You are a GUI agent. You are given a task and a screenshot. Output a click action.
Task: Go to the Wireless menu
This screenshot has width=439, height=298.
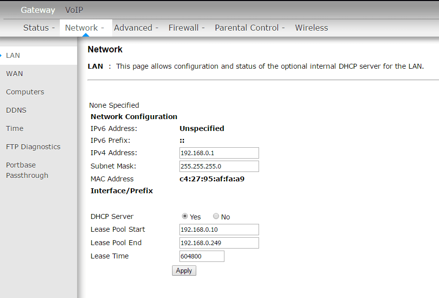[311, 28]
